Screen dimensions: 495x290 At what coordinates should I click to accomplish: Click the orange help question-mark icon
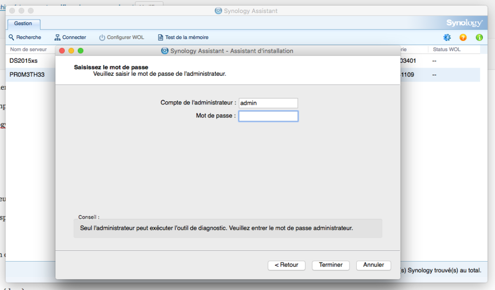pos(463,37)
